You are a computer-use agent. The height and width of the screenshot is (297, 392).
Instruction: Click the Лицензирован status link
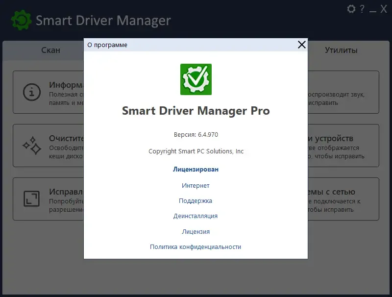tap(196, 169)
